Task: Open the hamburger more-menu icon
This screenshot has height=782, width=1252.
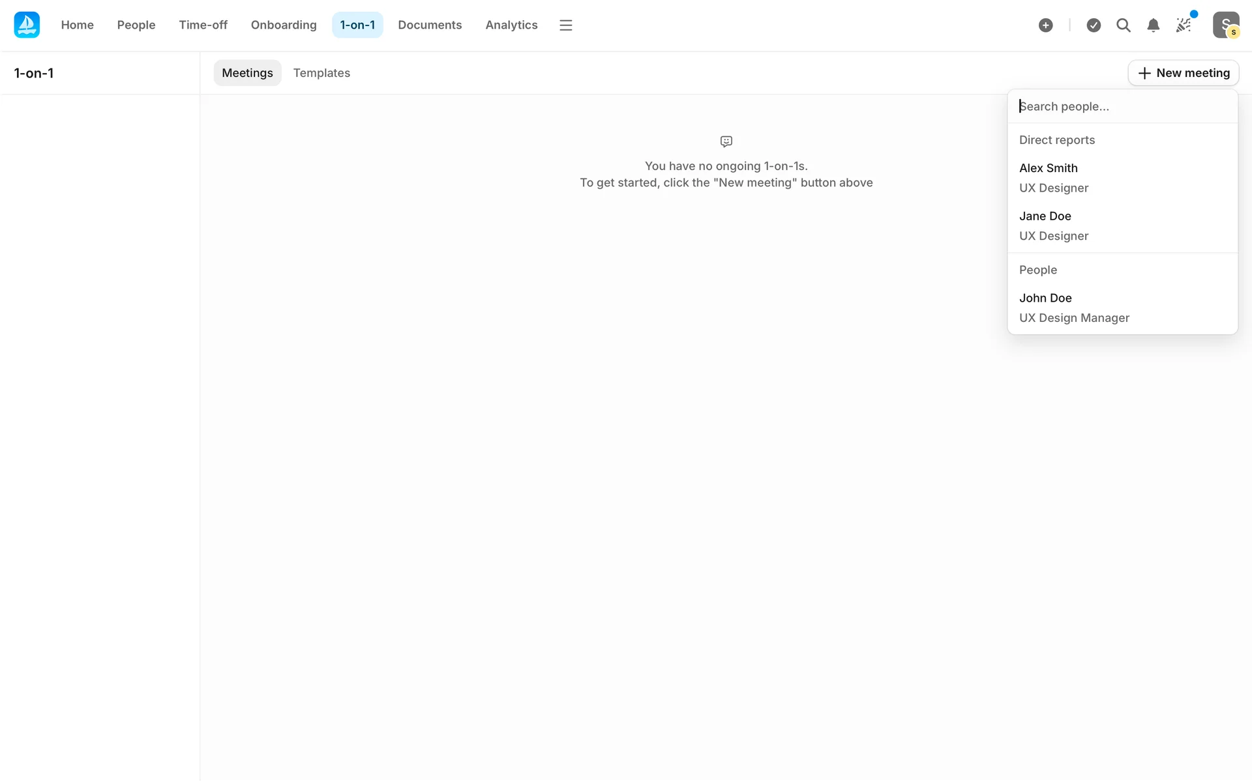Action: coord(565,25)
